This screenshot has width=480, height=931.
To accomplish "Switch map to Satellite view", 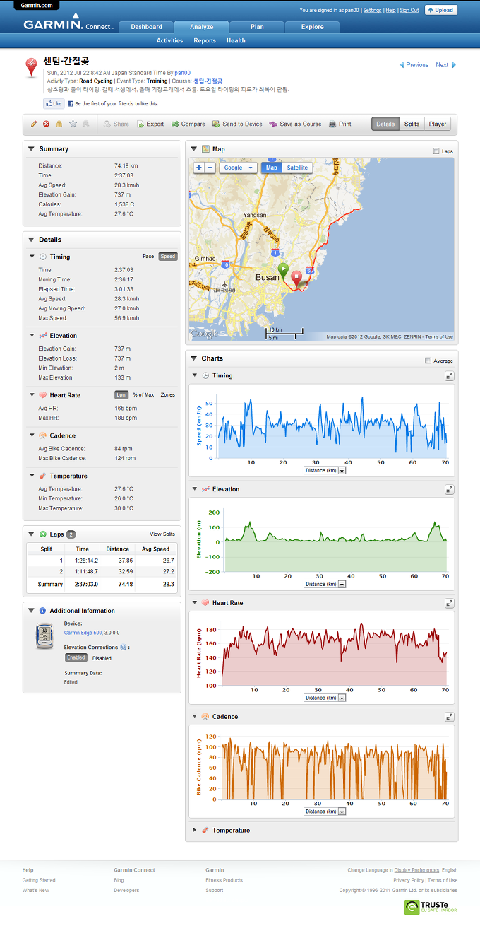I will pos(297,168).
